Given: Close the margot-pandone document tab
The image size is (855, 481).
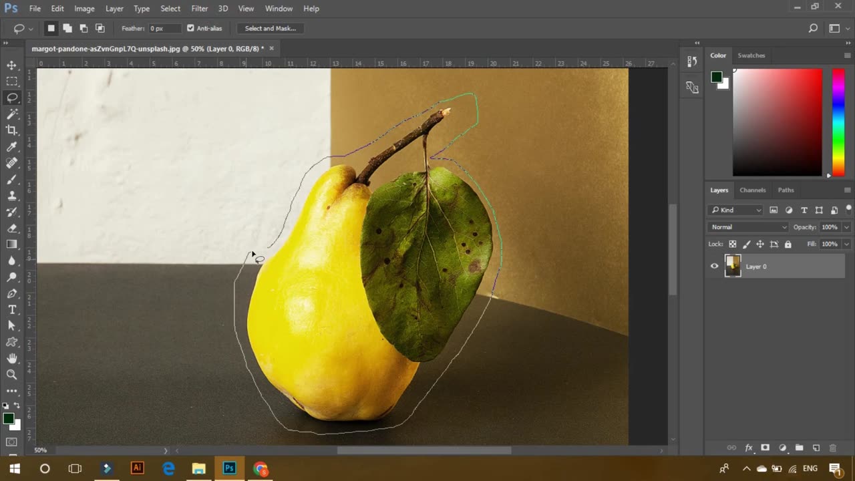Looking at the screenshot, I should (x=271, y=48).
